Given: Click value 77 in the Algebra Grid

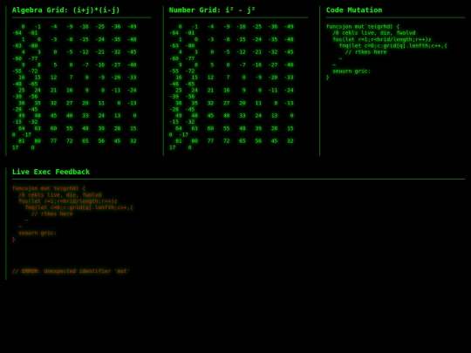Looking at the screenshot, I should [x=53, y=141].
